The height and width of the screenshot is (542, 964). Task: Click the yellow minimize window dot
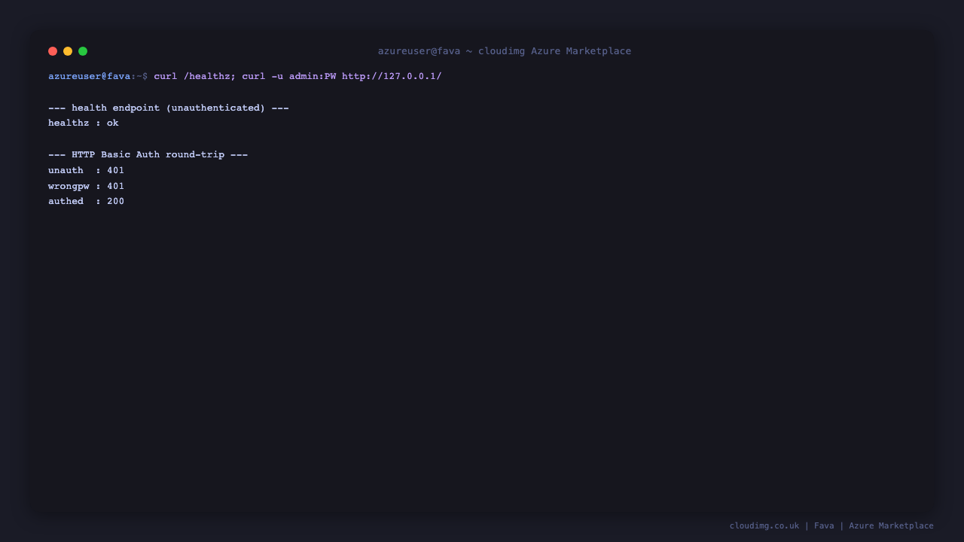click(68, 51)
